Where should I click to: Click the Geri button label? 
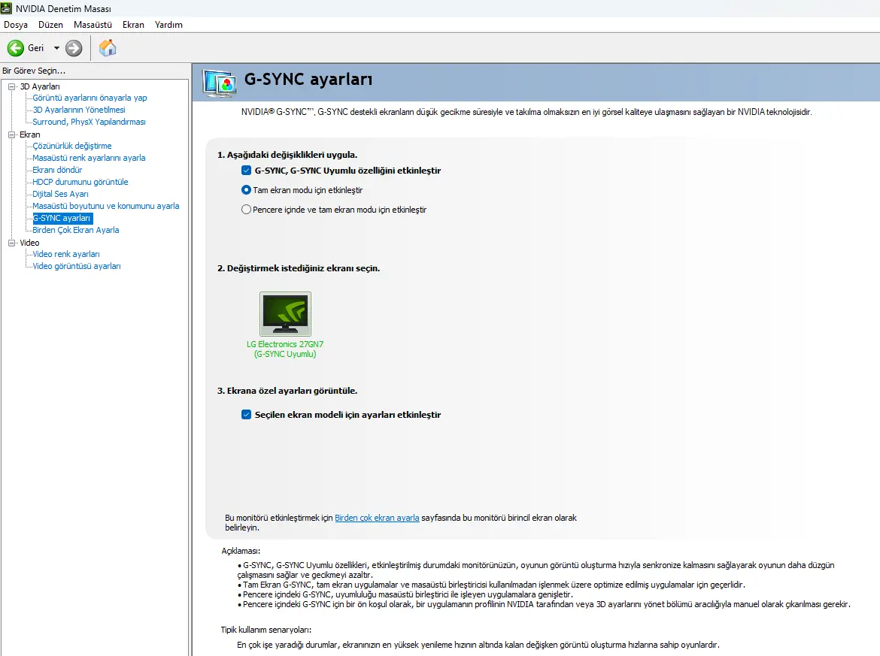[36, 48]
